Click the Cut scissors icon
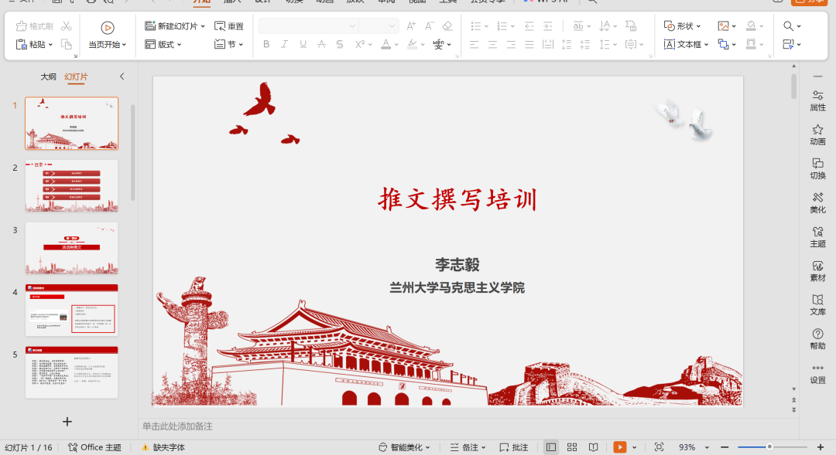This screenshot has width=836, height=455. coord(66,26)
